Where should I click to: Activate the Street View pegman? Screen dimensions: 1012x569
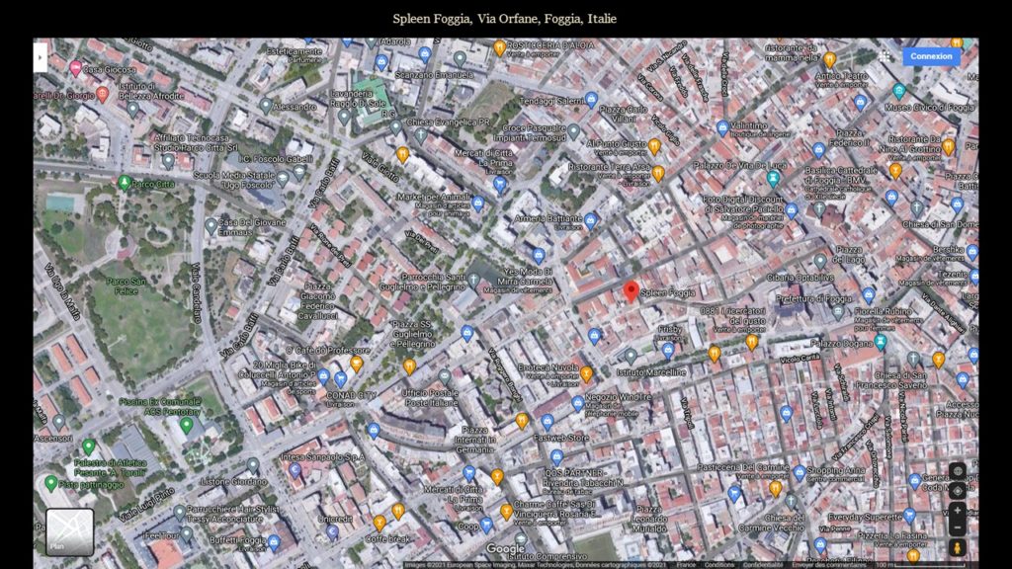957,547
